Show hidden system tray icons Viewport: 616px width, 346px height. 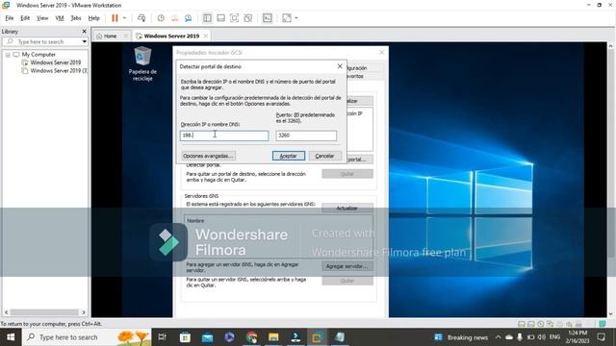coord(499,337)
